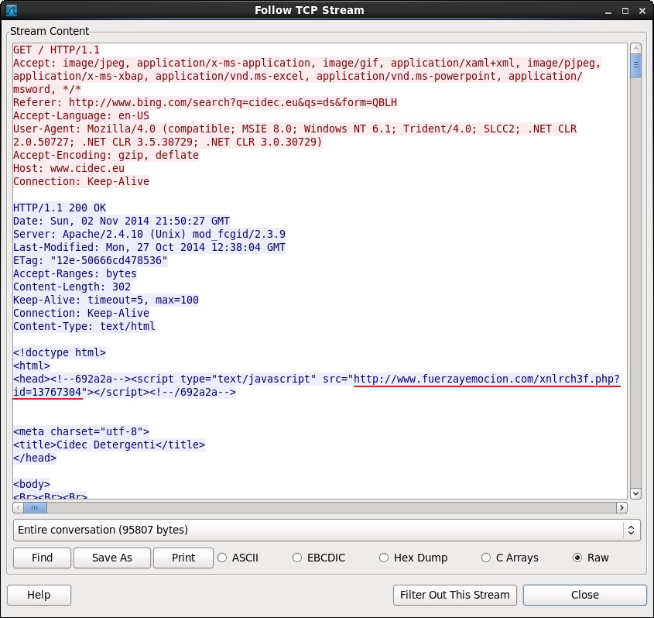The width and height of the screenshot is (654, 618).
Task: Click the 'Content-Length: 302' line
Action: click(x=72, y=287)
